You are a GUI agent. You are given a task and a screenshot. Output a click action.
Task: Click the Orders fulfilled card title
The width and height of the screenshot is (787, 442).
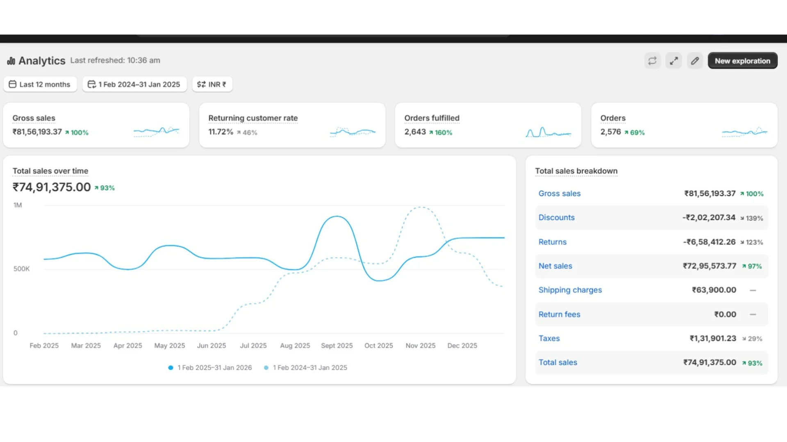point(432,118)
